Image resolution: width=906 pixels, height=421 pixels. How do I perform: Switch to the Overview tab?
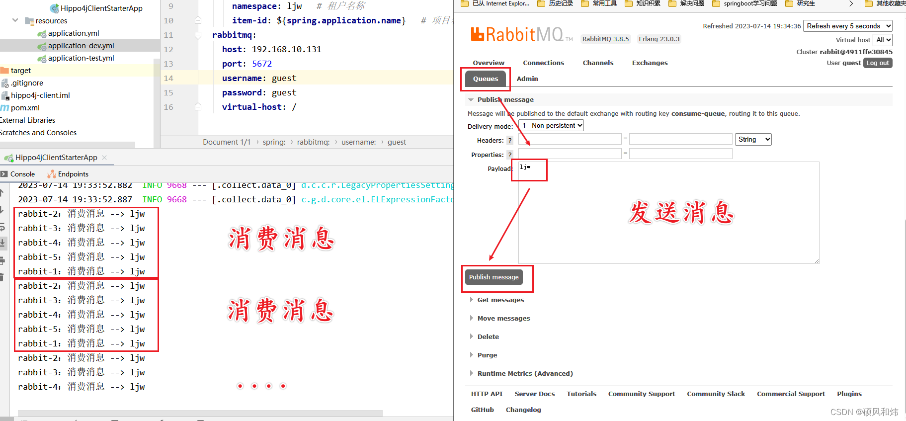[489, 63]
